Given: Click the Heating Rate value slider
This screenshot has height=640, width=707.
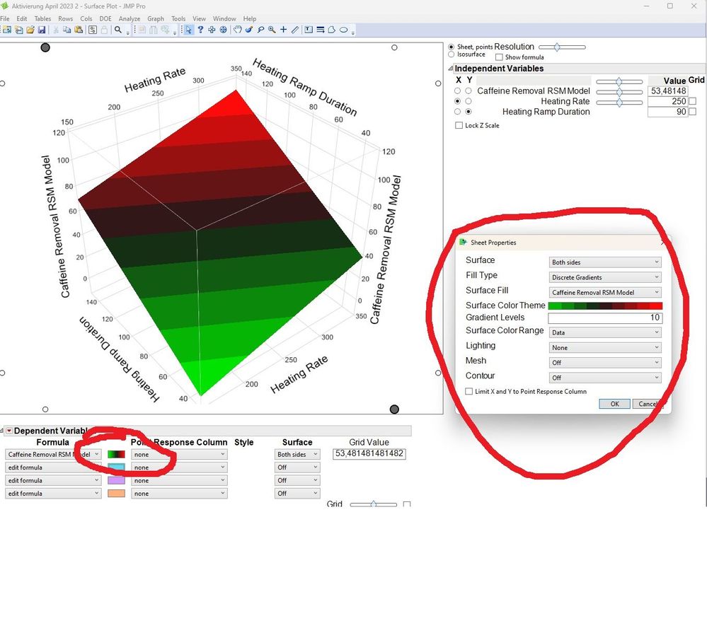Looking at the screenshot, I should [619, 103].
